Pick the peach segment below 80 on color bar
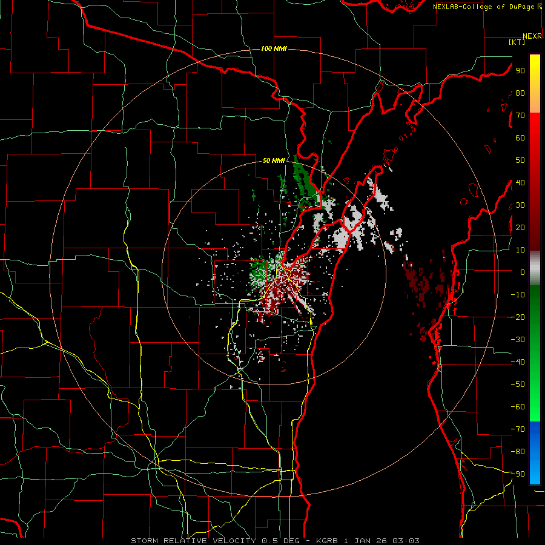The width and height of the screenshot is (545, 545). [x=535, y=104]
